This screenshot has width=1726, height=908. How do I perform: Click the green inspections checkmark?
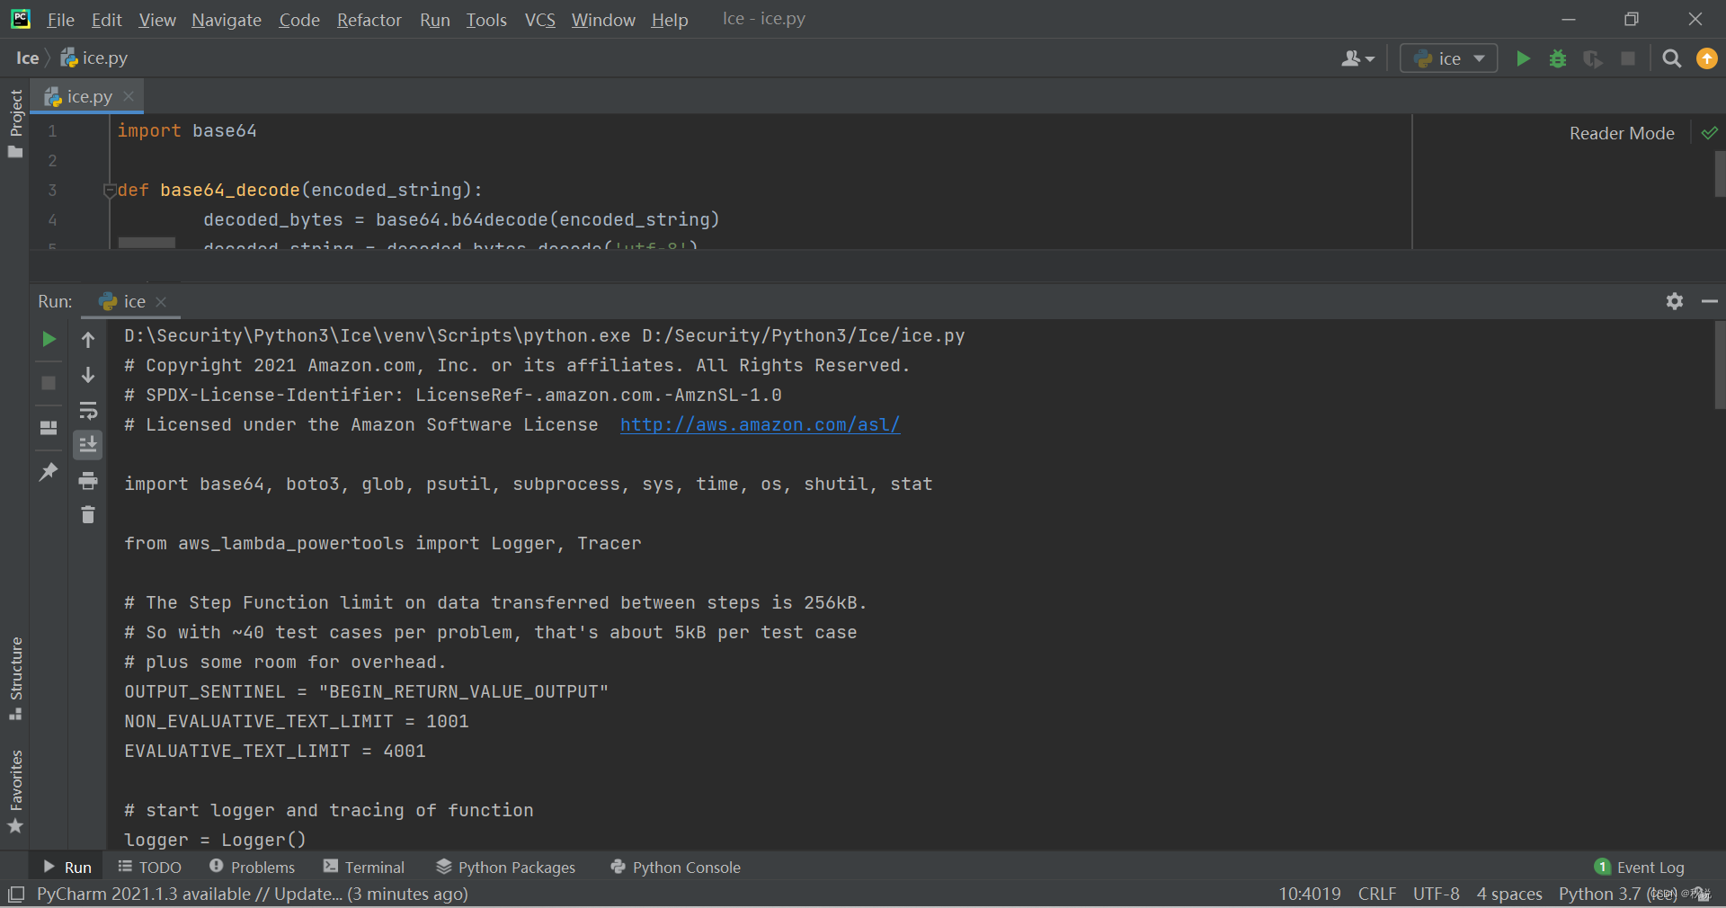[x=1710, y=133]
